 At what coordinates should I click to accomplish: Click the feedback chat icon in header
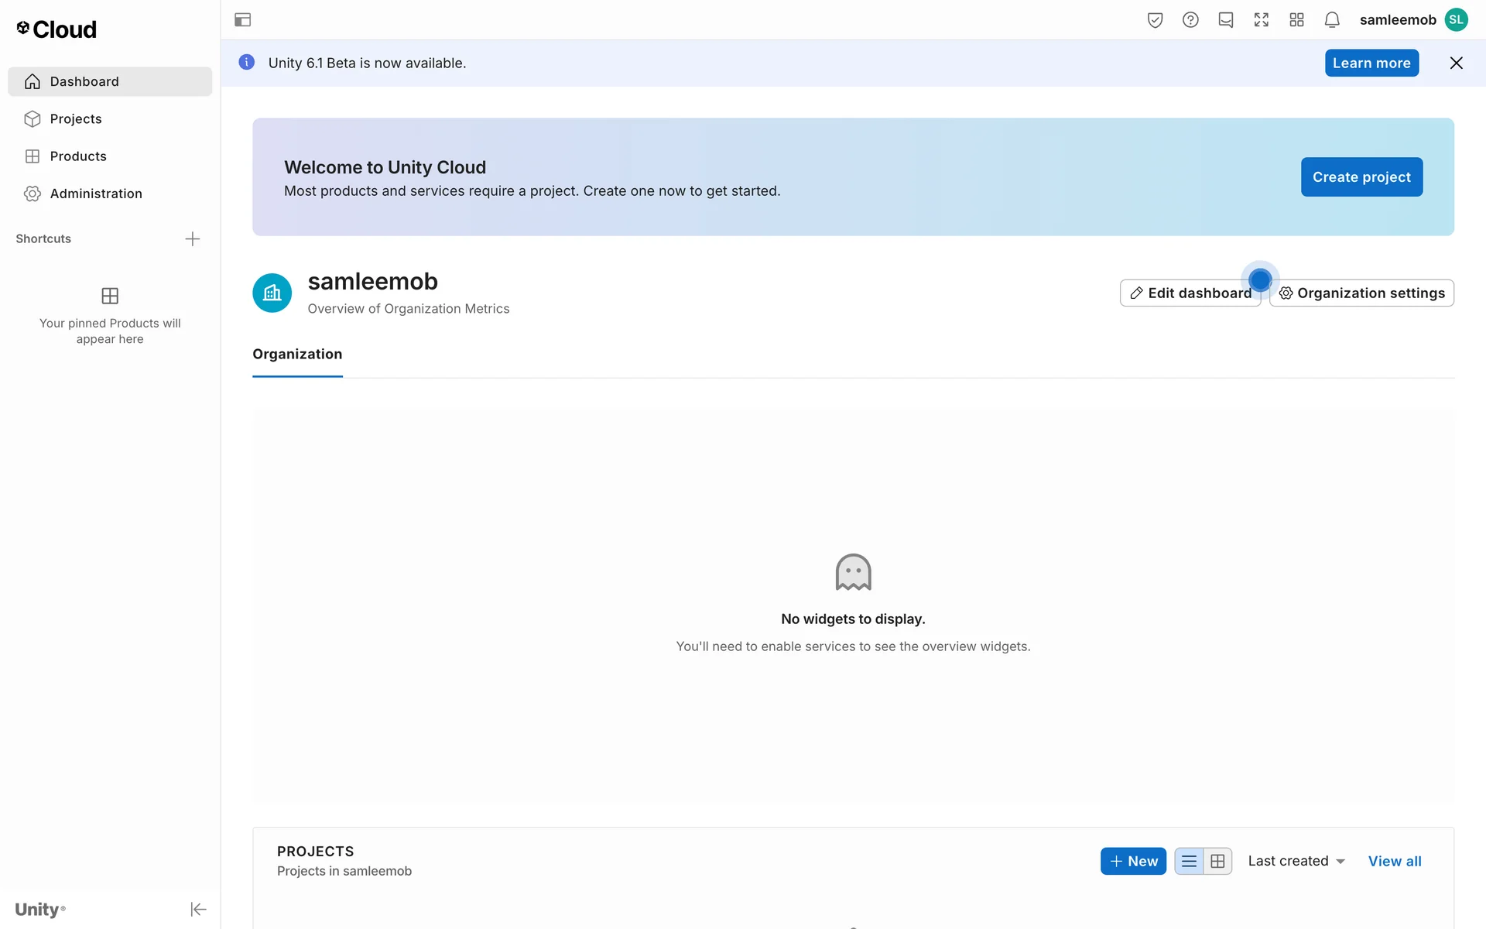click(x=1226, y=20)
